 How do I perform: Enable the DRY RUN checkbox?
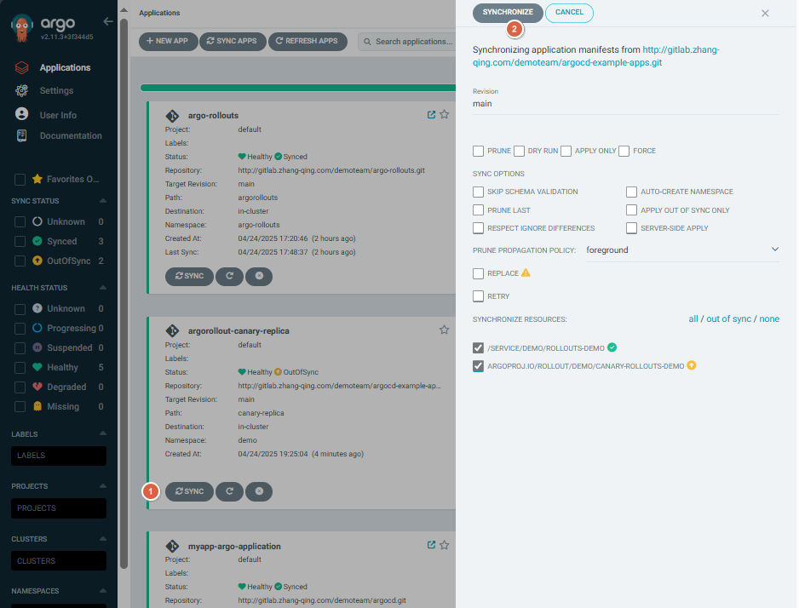coord(520,152)
